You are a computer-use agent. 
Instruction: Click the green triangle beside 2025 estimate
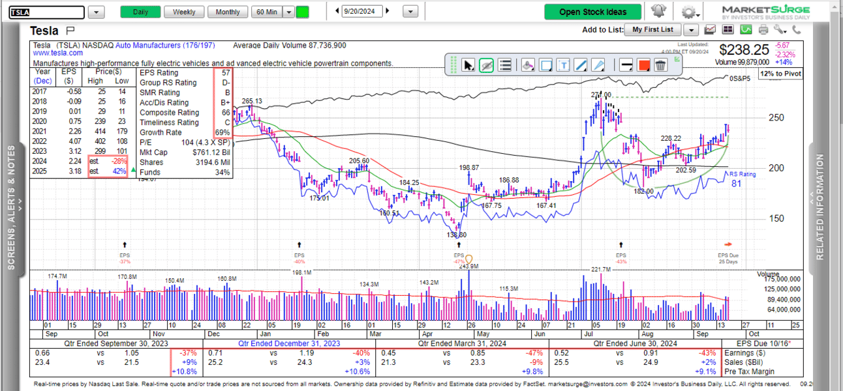(134, 171)
